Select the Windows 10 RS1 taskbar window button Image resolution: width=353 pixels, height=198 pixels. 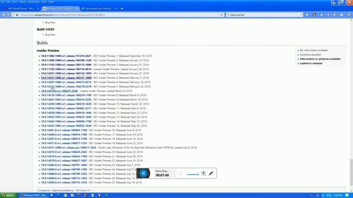tap(34, 195)
